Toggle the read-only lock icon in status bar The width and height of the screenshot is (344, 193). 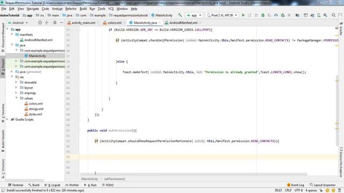point(321,190)
